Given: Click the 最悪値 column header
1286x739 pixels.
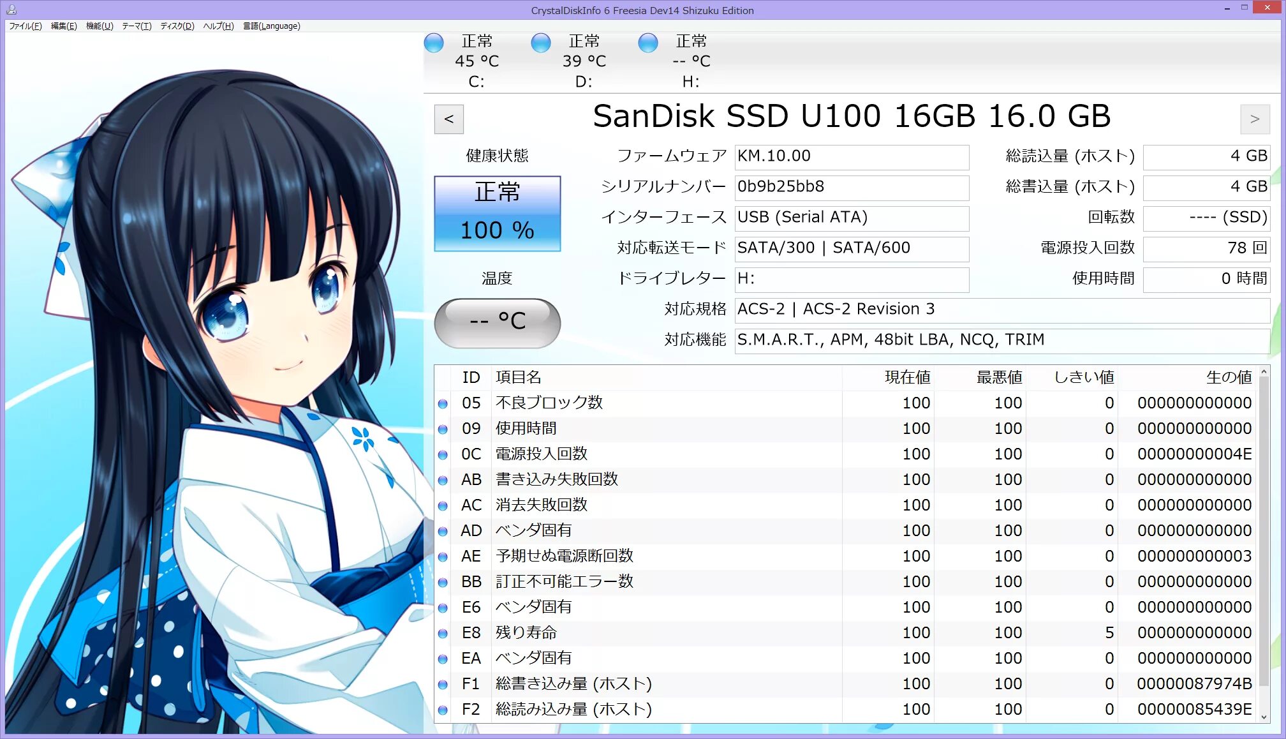Looking at the screenshot, I should (x=980, y=378).
